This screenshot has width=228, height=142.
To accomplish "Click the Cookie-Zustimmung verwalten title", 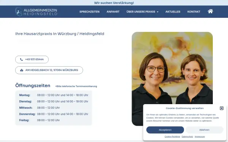I will coord(185,108).
